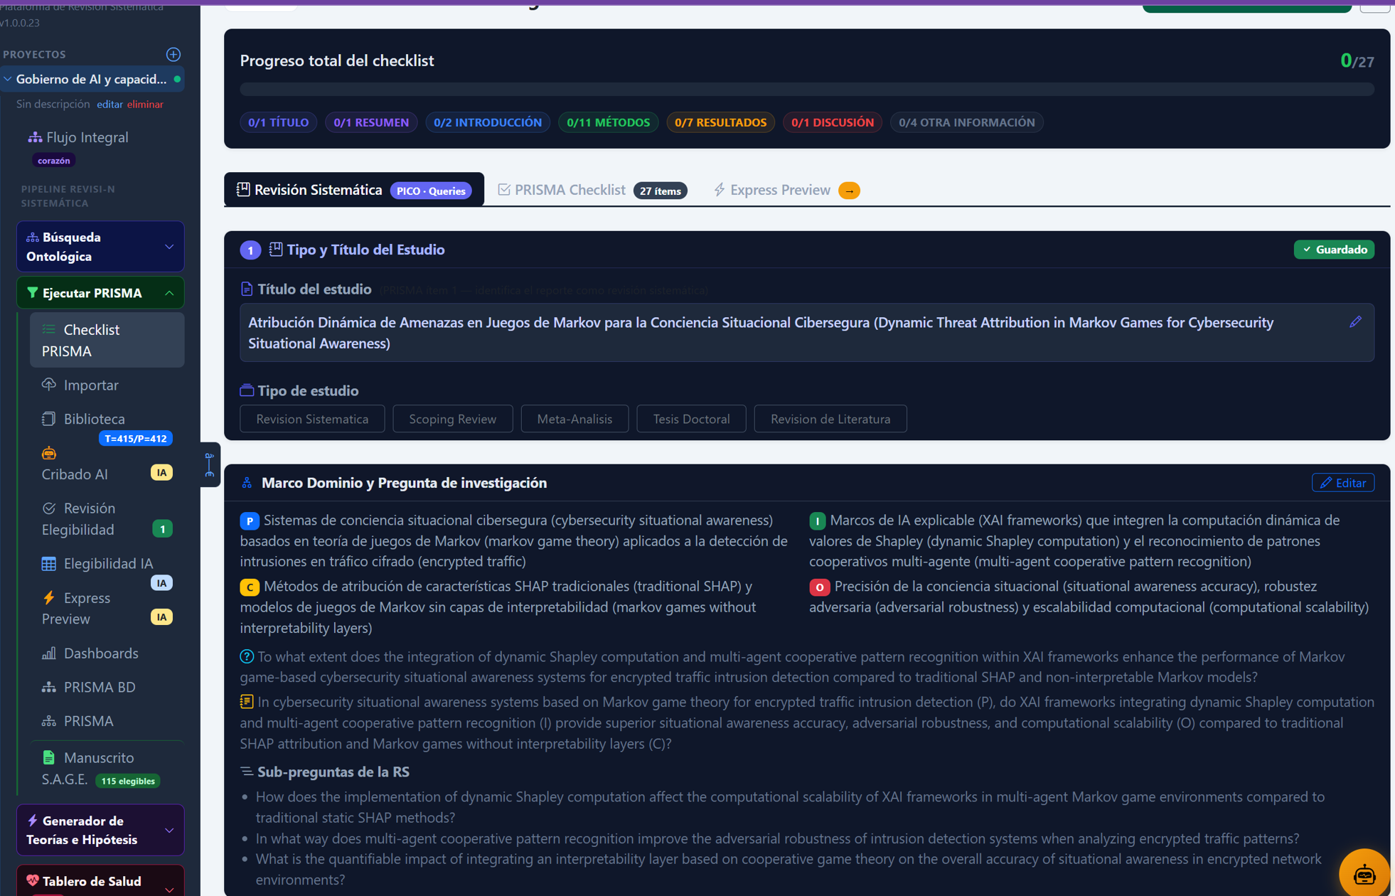Click the eliminar project link
The width and height of the screenshot is (1395, 896).
145,105
